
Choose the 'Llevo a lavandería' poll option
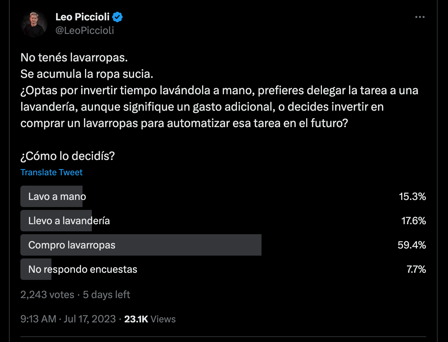pos(69,221)
